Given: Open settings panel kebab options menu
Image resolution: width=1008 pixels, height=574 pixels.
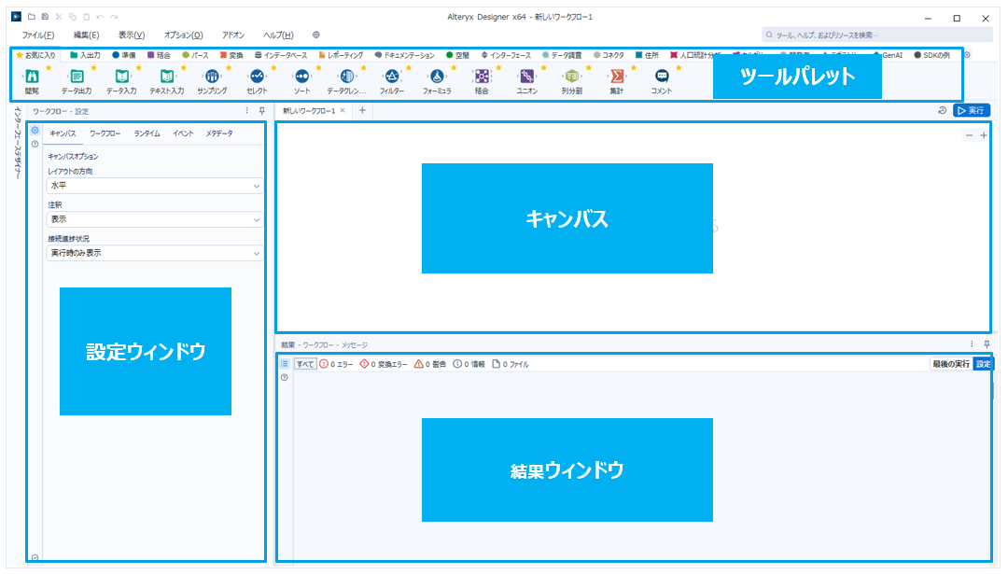Looking at the screenshot, I should (246, 110).
